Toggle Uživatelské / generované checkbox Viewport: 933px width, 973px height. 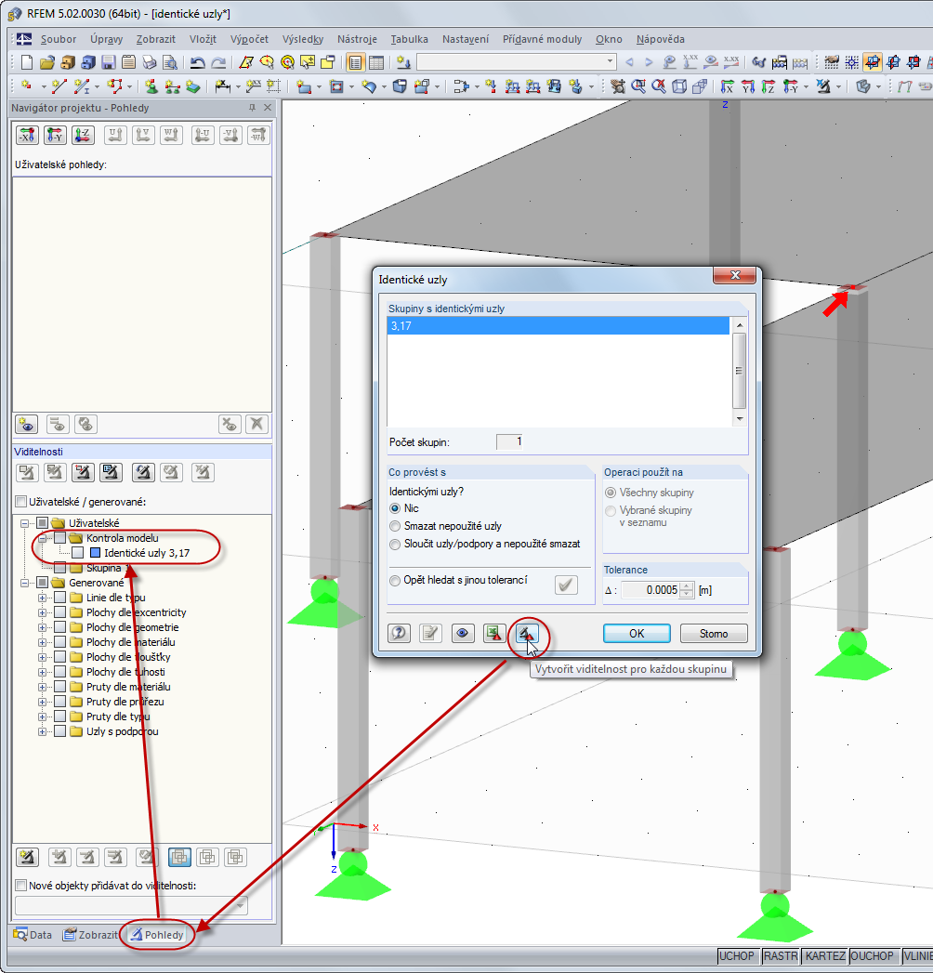(x=21, y=502)
